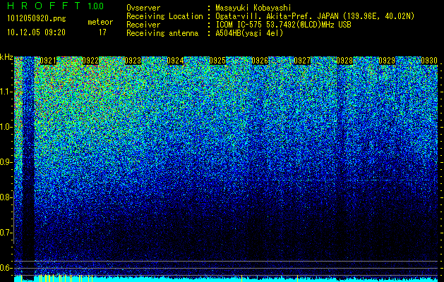Click the 0929 time marker

tap(387, 61)
